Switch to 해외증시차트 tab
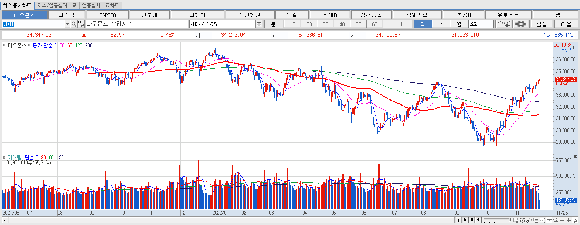580x225 pixels. coord(17,6)
